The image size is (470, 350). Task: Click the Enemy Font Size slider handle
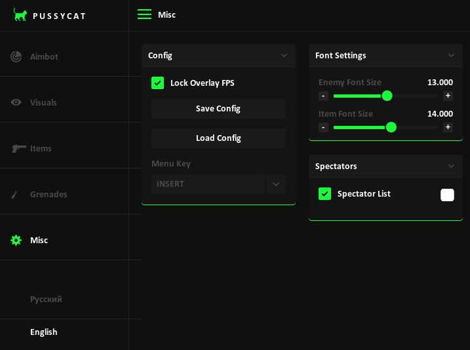(387, 96)
